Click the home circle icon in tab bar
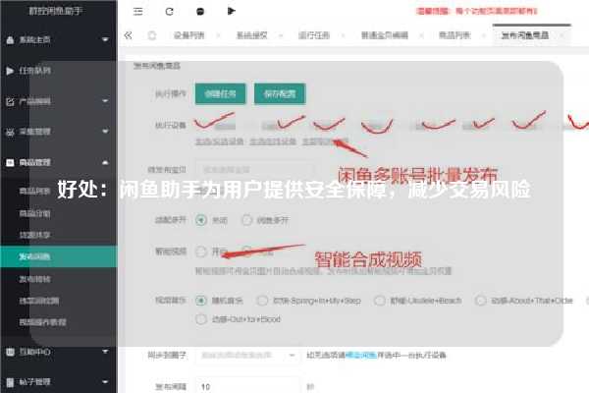This screenshot has height=393, width=589. pos(152,35)
